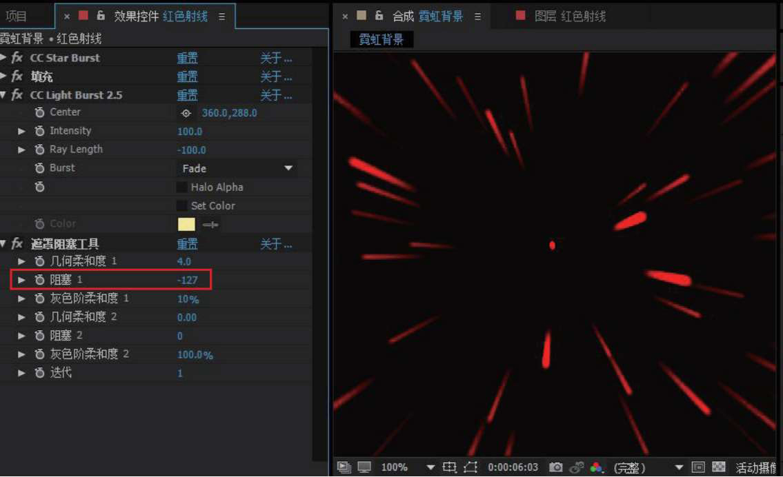
Task: Open the show channel RGB color icon
Action: point(596,467)
